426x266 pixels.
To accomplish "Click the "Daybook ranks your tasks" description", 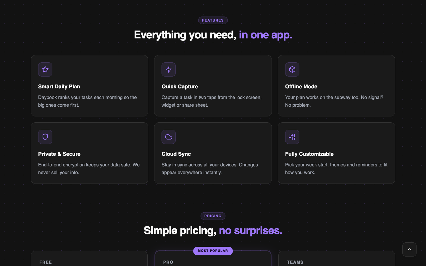I will [88, 101].
